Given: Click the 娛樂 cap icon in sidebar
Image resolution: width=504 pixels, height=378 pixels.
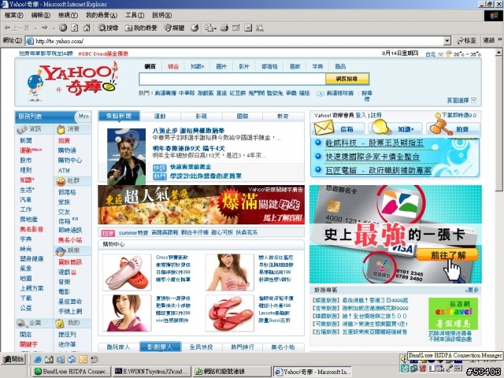Looking at the screenshot, I should click(x=61, y=250).
